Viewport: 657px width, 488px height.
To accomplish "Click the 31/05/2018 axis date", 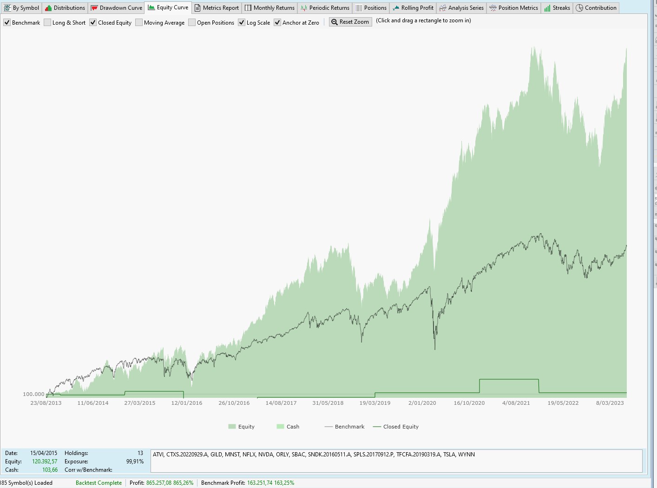I will pyautogui.click(x=328, y=403).
